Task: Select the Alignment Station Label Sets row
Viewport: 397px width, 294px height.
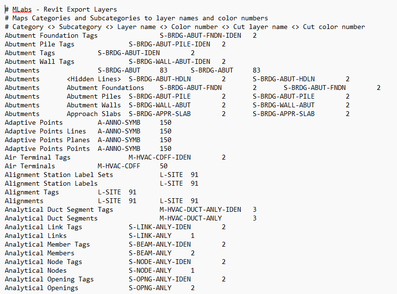Action: tap(57, 175)
